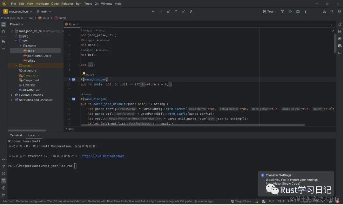
Task: Click the editor horizontal scrollbar
Action: 192,125
